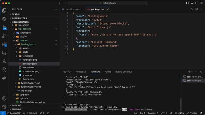Open the Remote Explorer view

click(4, 53)
